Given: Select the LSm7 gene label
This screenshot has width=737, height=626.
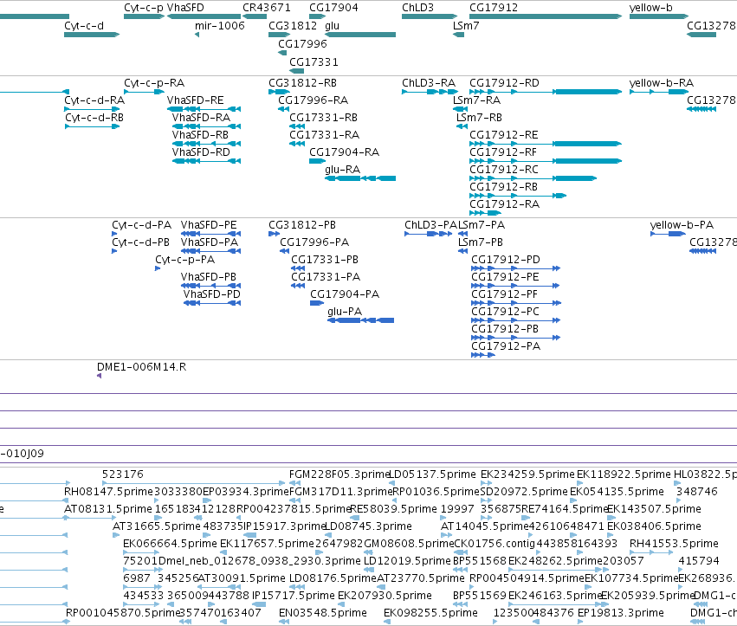Looking at the screenshot, I should point(466,25).
